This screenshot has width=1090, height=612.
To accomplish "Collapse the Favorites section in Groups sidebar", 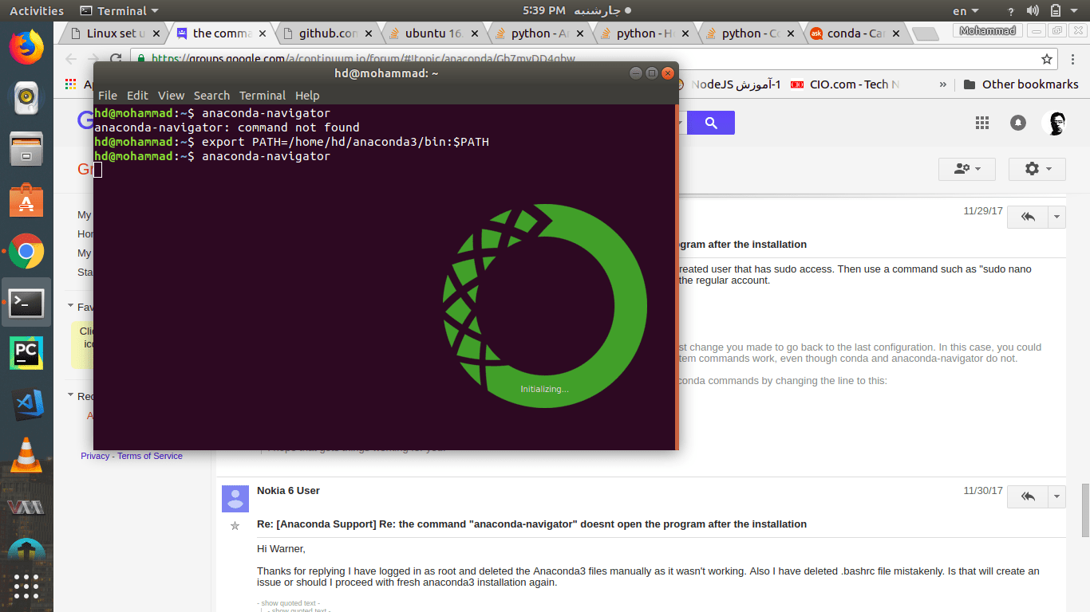I will coord(70,307).
